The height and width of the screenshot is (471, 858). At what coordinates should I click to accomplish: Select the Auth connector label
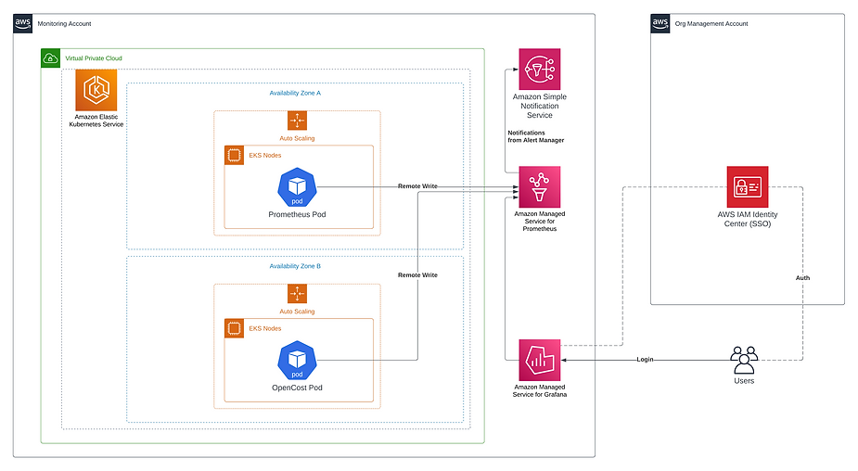tap(802, 278)
